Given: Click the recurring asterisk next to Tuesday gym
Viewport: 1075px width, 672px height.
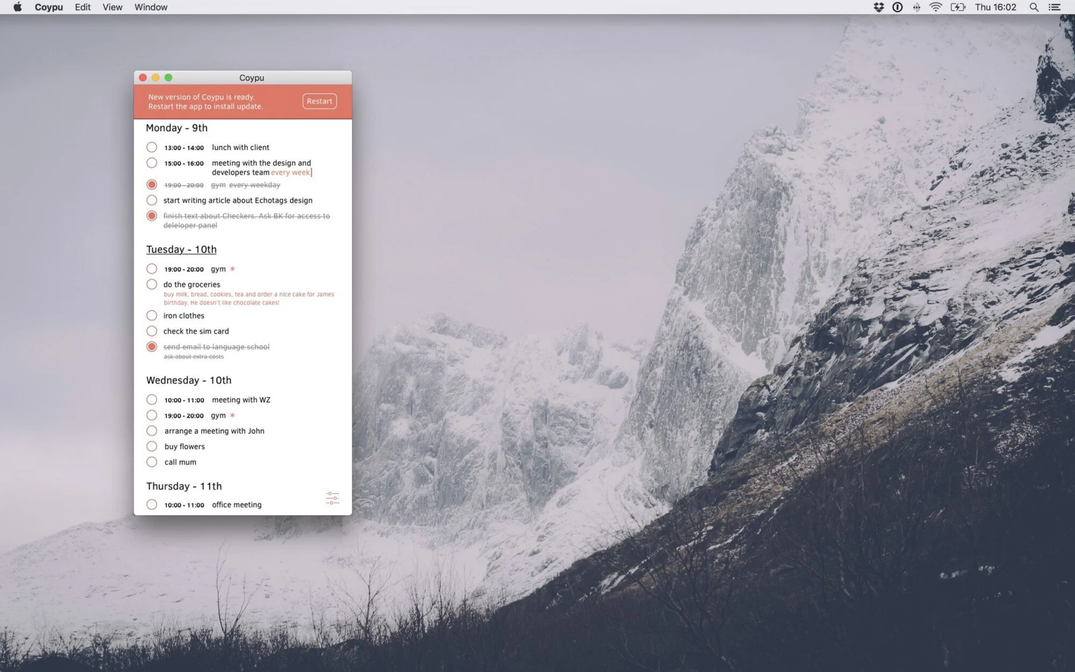Looking at the screenshot, I should point(232,269).
